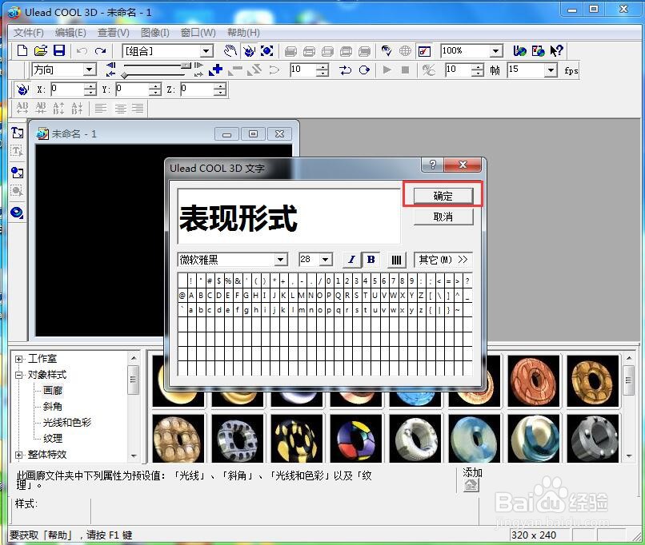Click the display quality eye icon

click(386, 51)
